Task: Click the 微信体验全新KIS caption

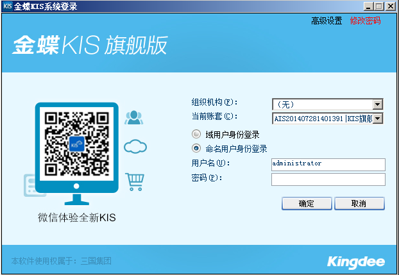Action: tap(77, 218)
